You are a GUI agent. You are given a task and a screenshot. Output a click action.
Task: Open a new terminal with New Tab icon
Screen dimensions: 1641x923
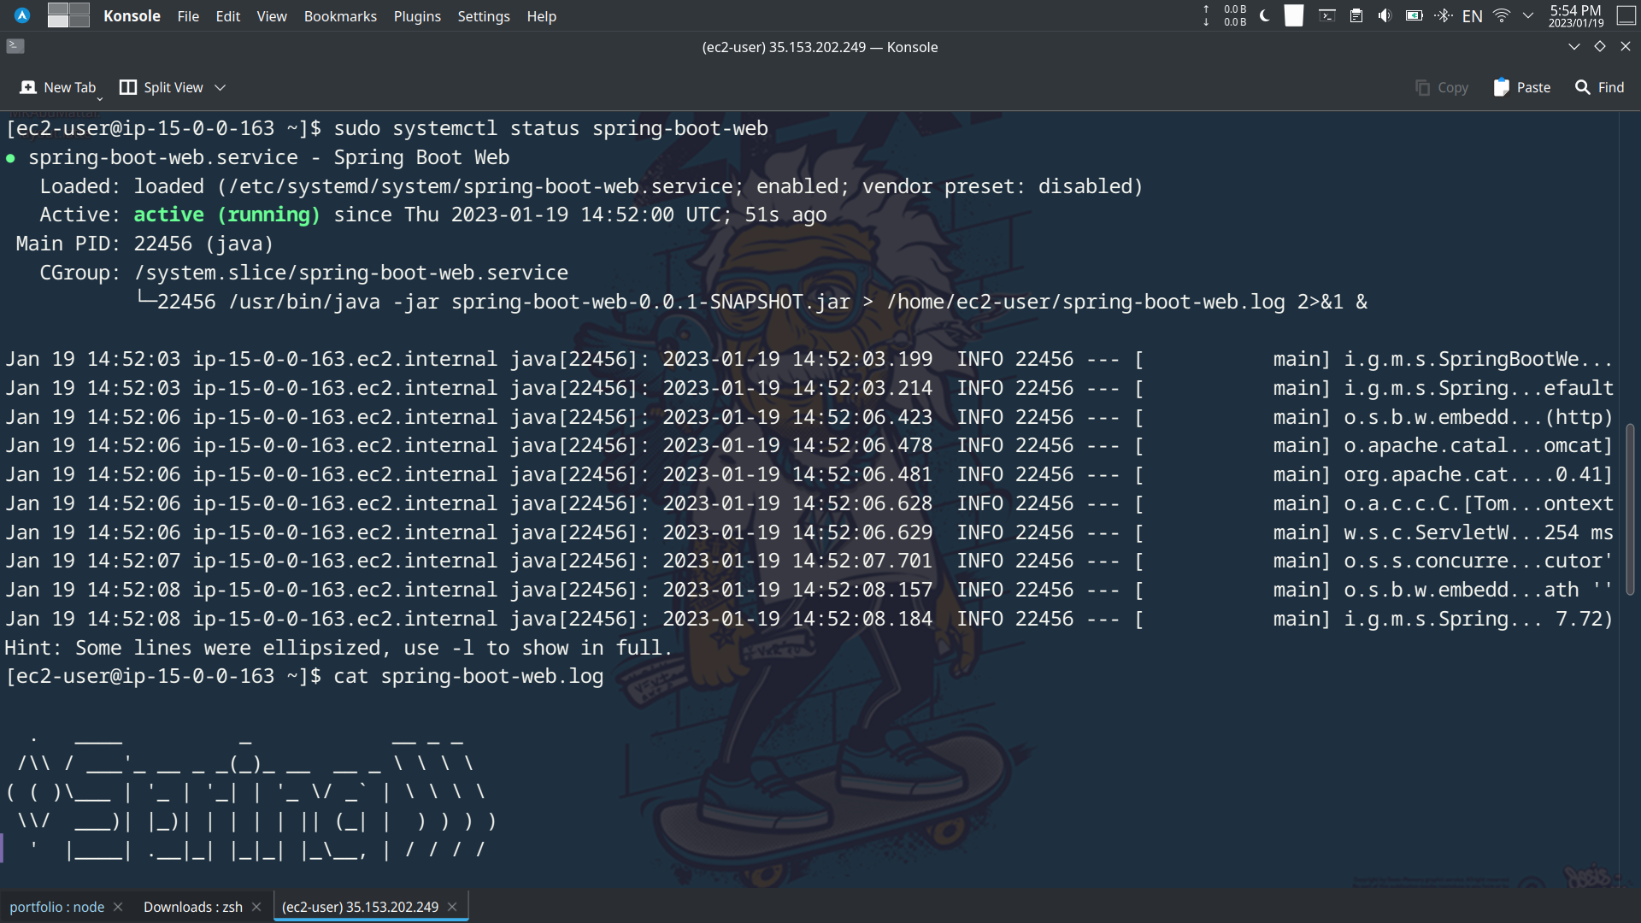28,87
